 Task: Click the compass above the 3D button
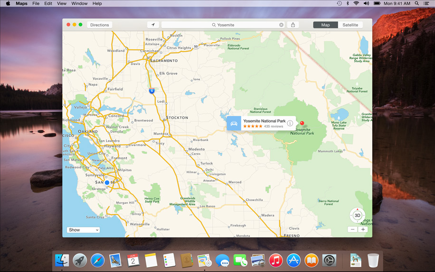(x=357, y=209)
